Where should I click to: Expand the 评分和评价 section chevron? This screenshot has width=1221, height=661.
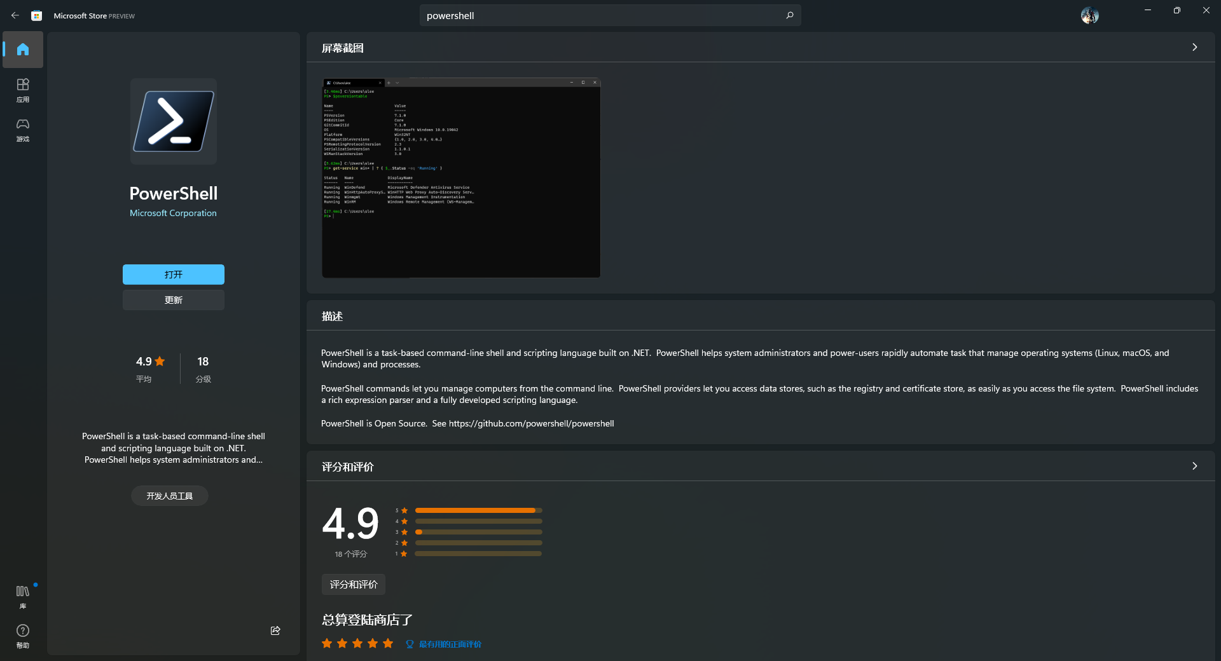click(1195, 467)
